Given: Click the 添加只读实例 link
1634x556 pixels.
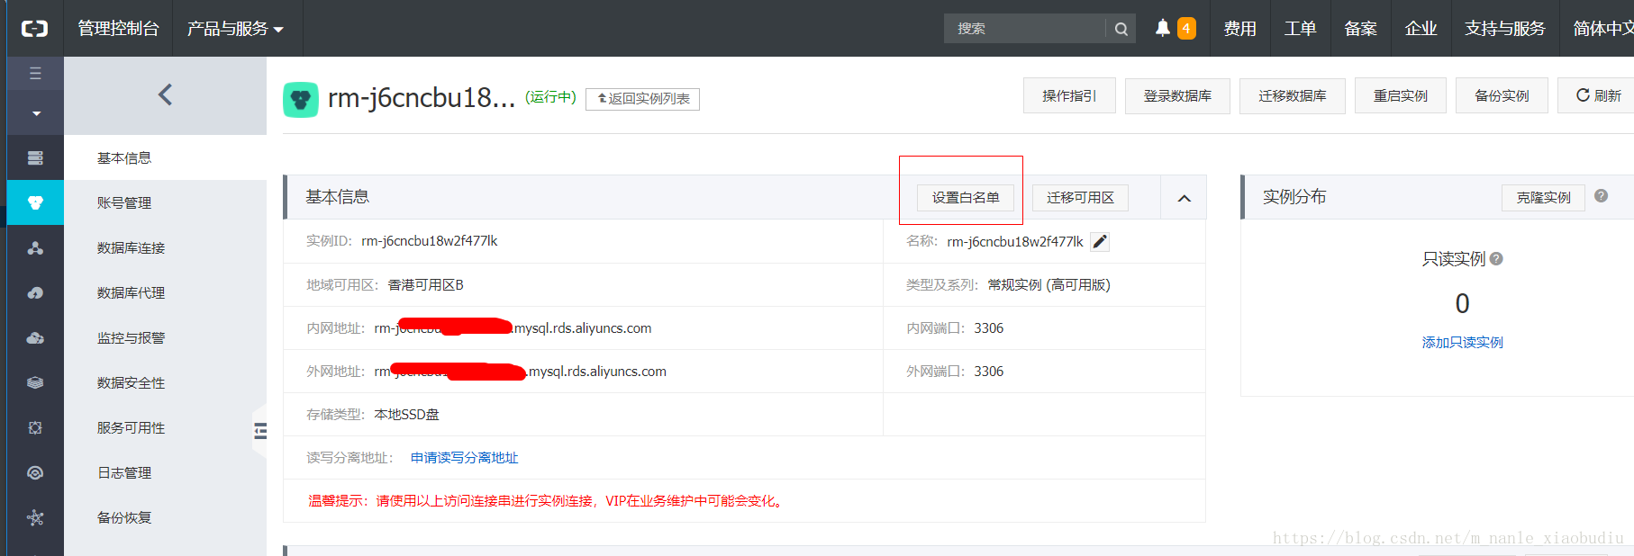Looking at the screenshot, I should click(x=1462, y=343).
